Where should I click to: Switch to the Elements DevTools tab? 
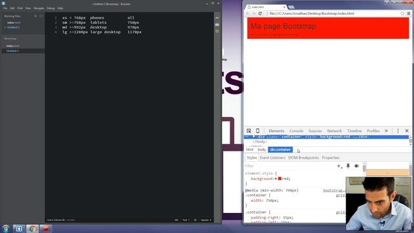276,131
